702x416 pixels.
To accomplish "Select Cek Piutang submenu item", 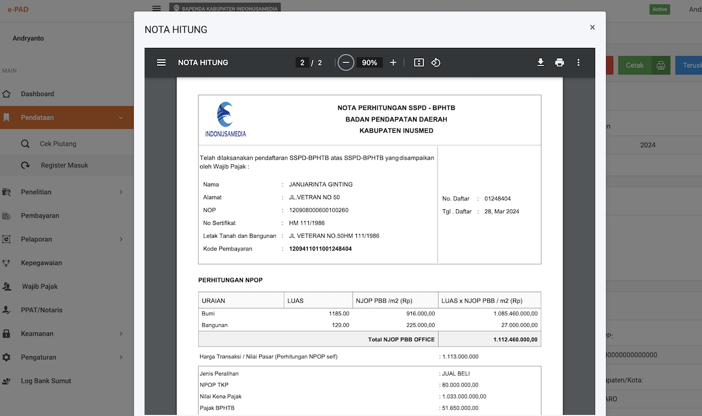I will coord(58,144).
